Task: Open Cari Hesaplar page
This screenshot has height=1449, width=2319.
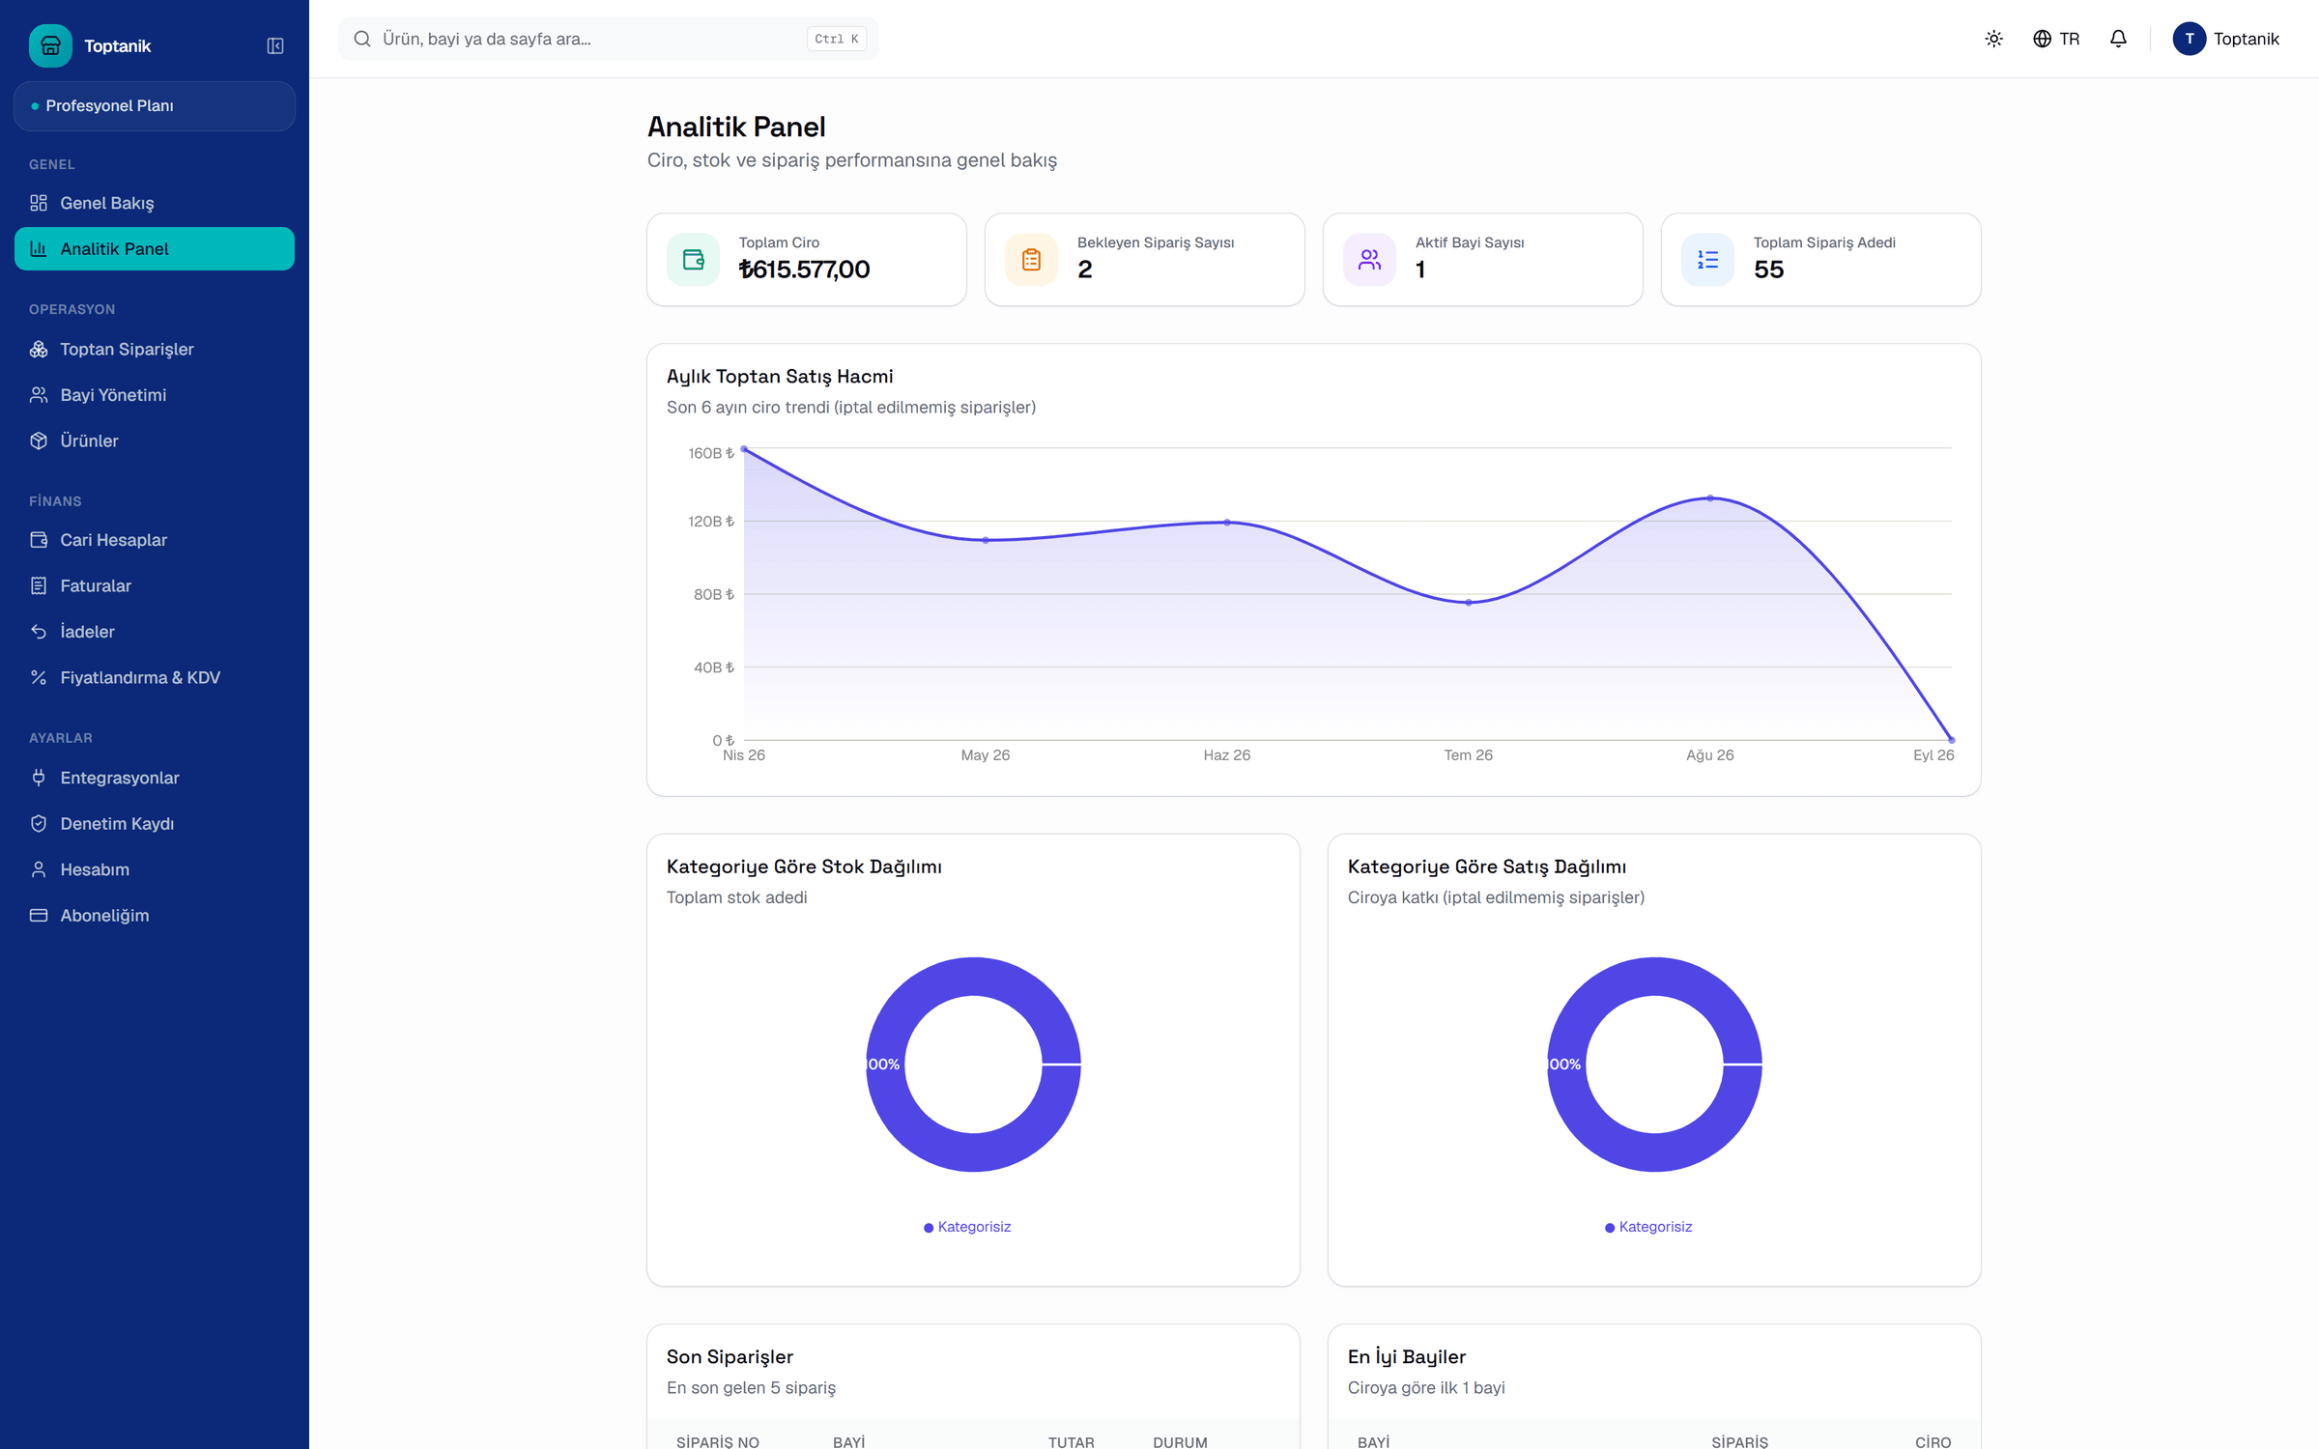Action: pyautogui.click(x=155, y=540)
